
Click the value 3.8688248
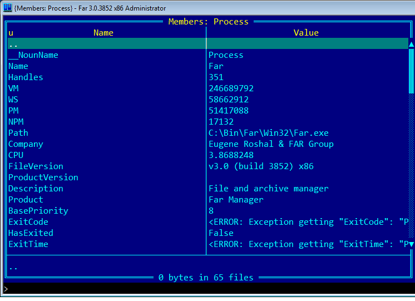pyautogui.click(x=231, y=155)
